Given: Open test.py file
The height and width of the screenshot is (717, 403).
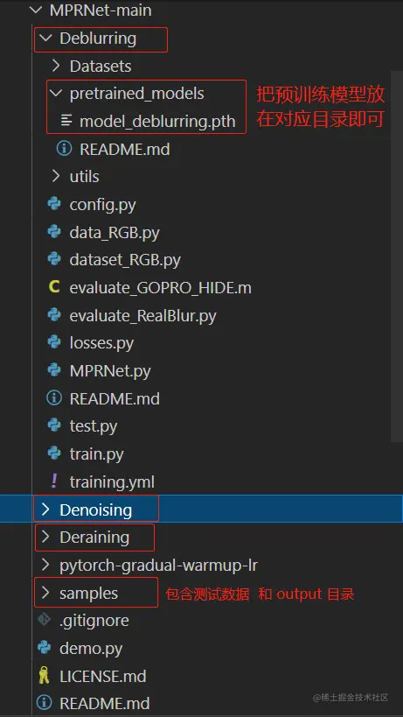Looking at the screenshot, I should click(x=94, y=426).
